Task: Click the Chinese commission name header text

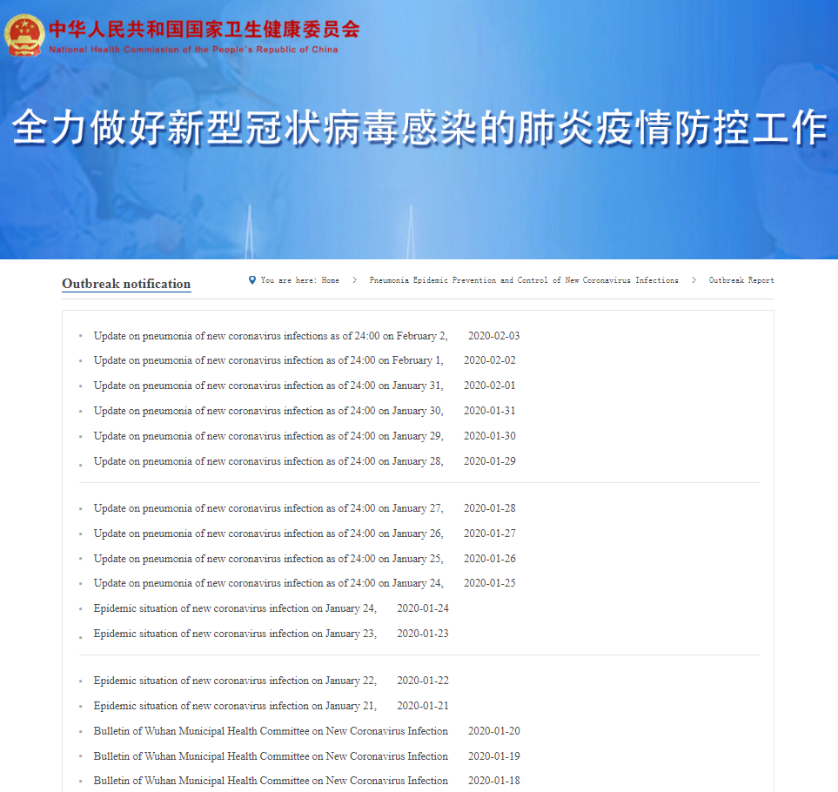Action: click(204, 30)
